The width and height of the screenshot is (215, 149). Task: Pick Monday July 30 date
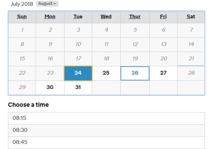[50, 87]
